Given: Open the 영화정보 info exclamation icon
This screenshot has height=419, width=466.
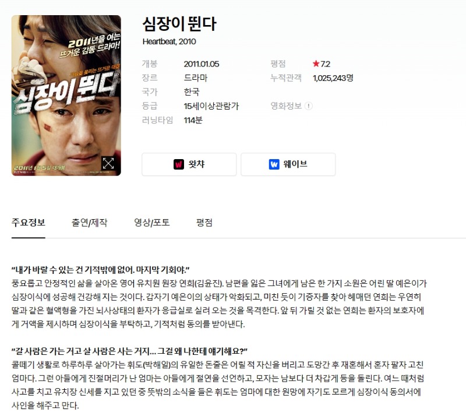Looking at the screenshot, I should tap(309, 106).
